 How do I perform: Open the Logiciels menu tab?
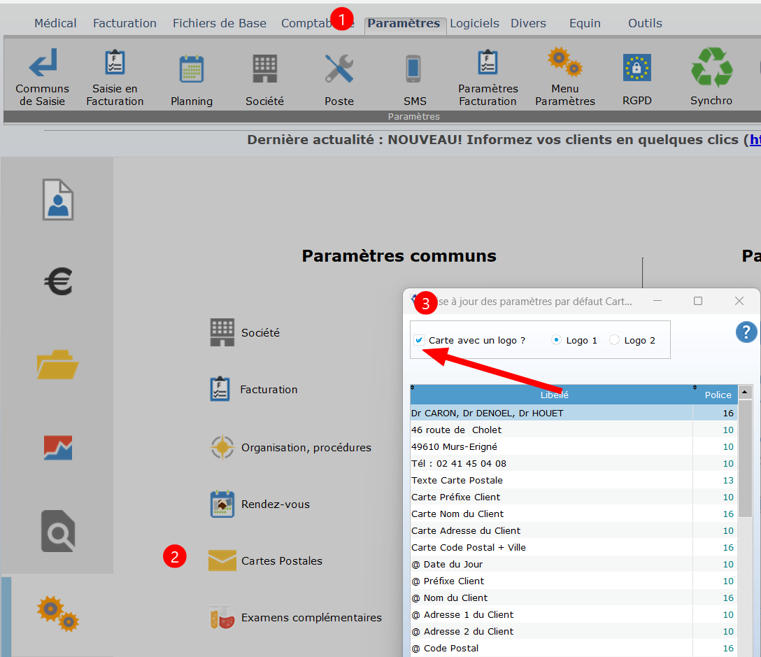[474, 23]
